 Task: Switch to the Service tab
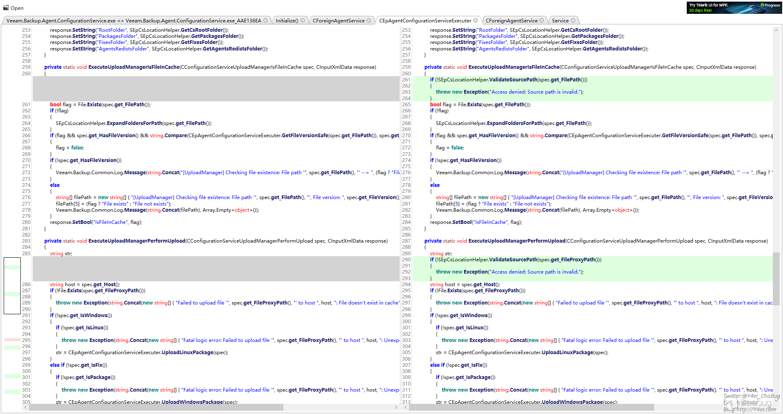pyautogui.click(x=560, y=20)
